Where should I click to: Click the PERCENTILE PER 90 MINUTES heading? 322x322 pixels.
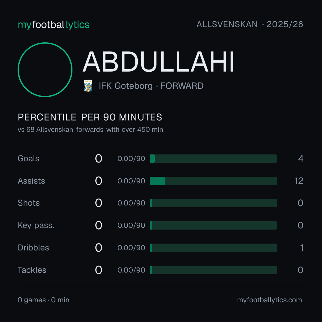[90, 117]
